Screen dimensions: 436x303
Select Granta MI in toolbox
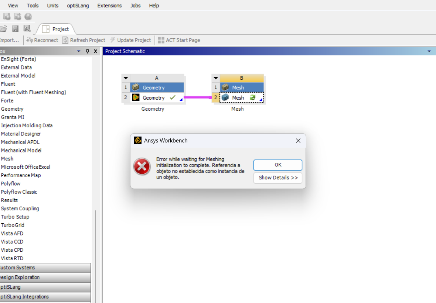pyautogui.click(x=13, y=117)
